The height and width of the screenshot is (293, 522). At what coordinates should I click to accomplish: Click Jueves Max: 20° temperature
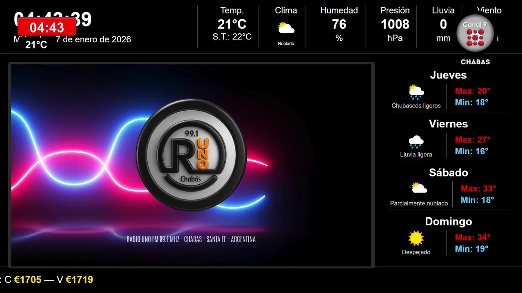click(473, 91)
